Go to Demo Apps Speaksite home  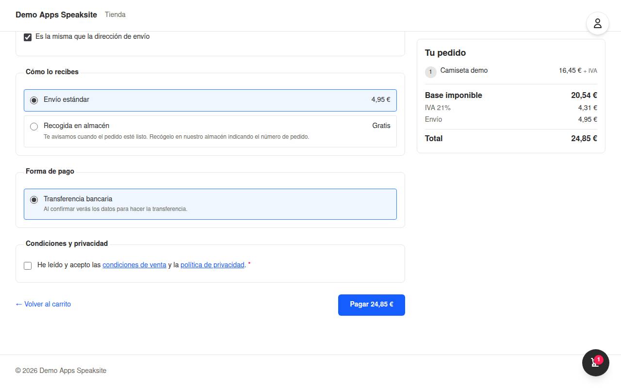tap(56, 15)
